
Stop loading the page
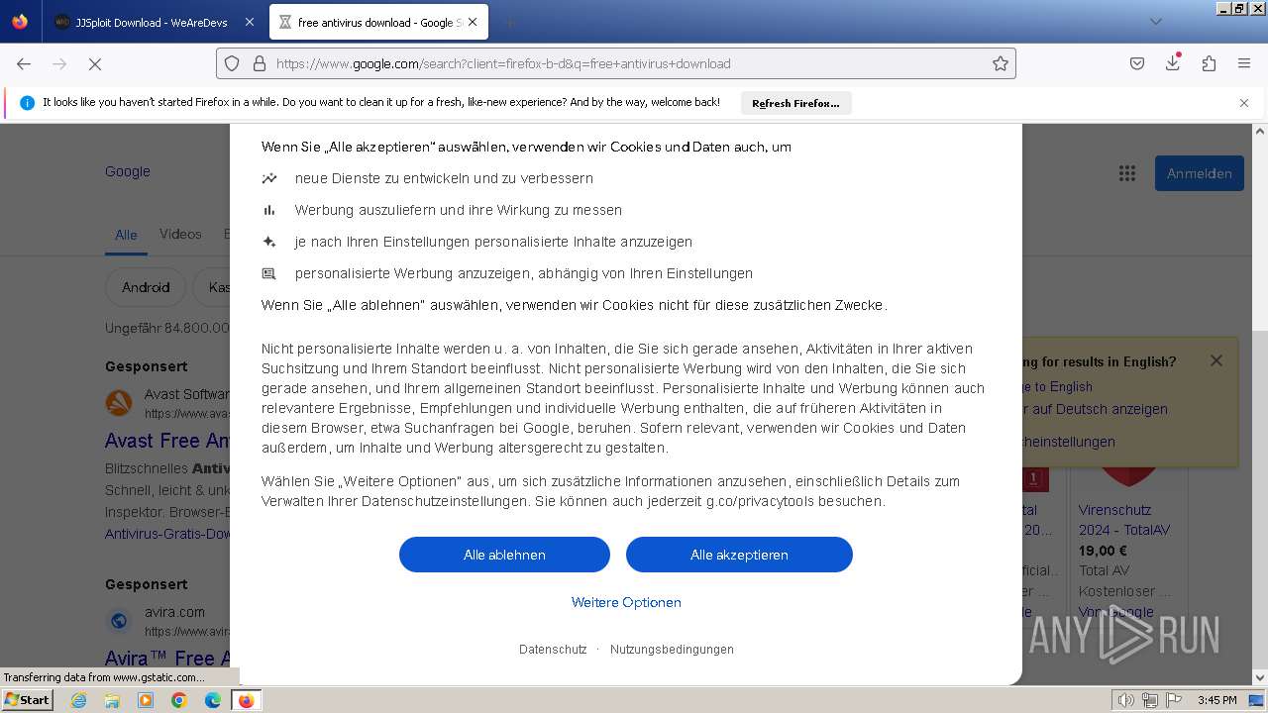[x=95, y=63]
